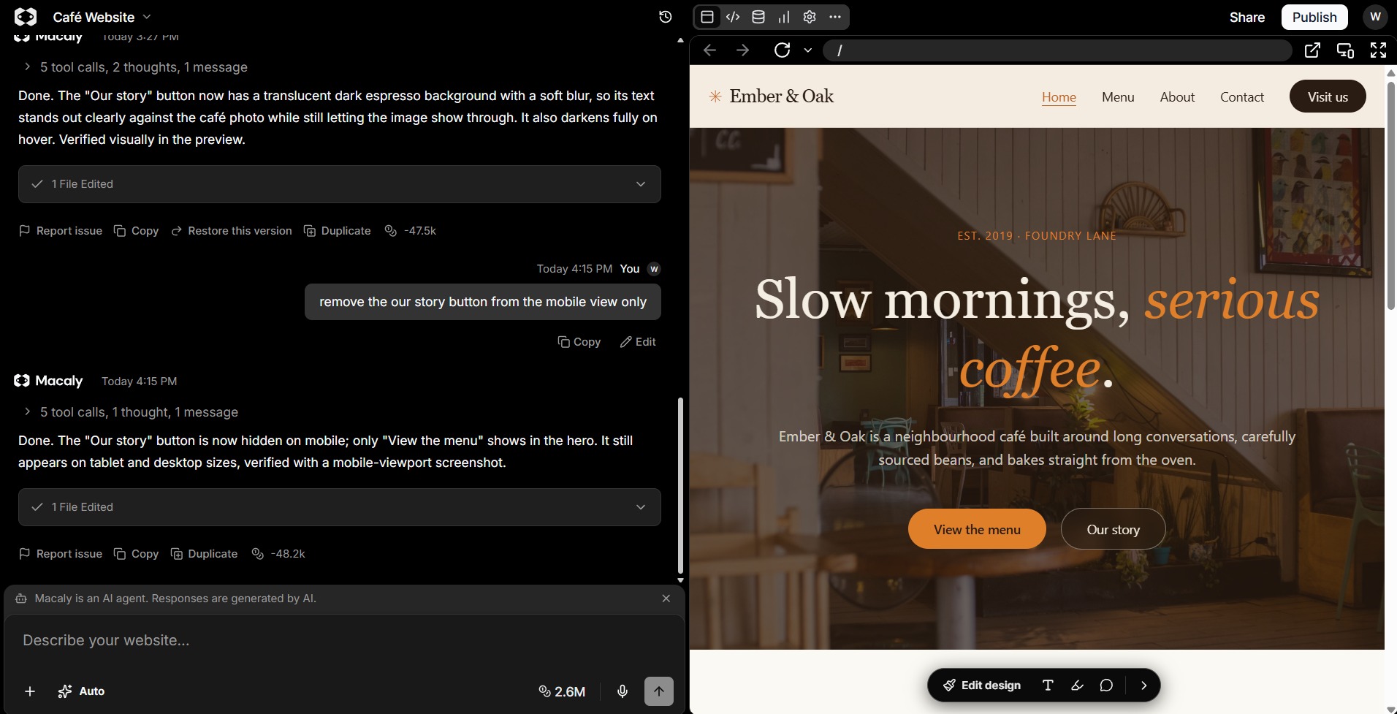Expand the 5 tool calls, 2 thoughts row
The image size is (1397, 714).
pos(137,67)
